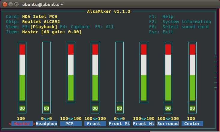Select the Center channel label
The image size is (220, 132).
click(192, 124)
